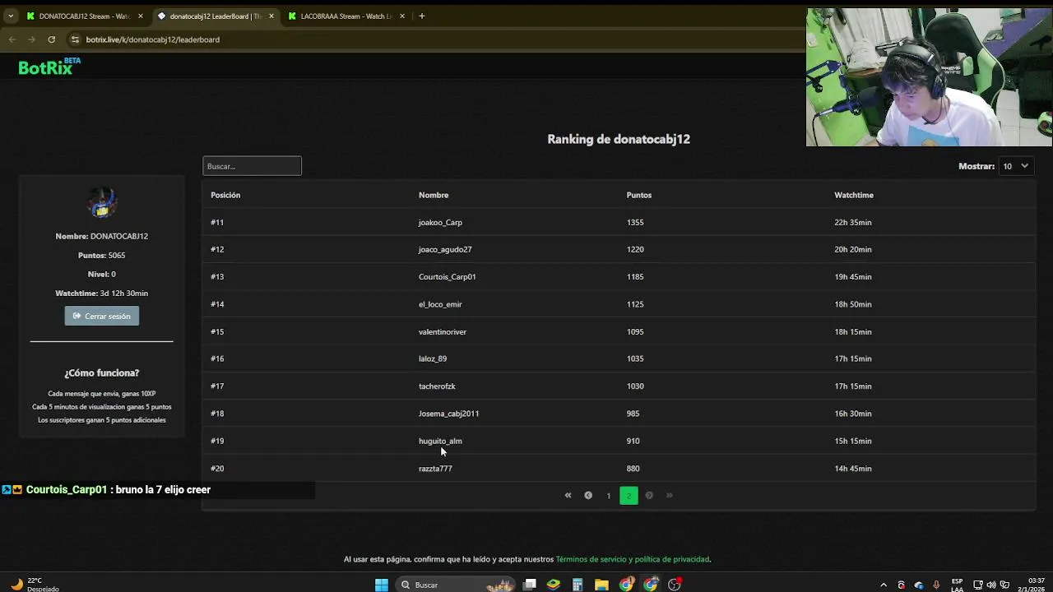The width and height of the screenshot is (1053, 592).
Task: Click the next page arrow
Action: 649,495
